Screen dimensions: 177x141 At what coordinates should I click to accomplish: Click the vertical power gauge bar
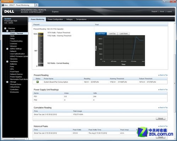(x=41, y=50)
